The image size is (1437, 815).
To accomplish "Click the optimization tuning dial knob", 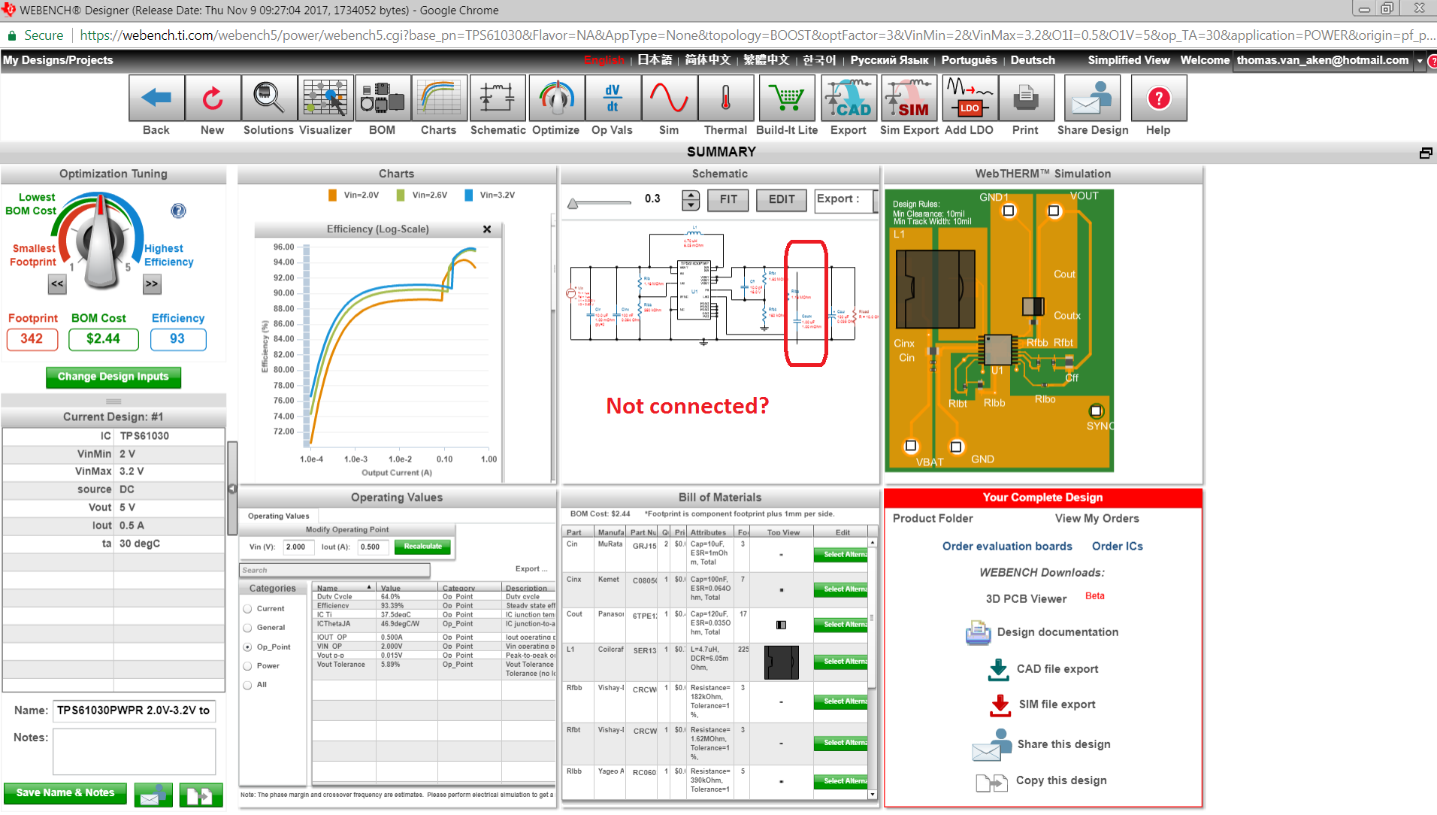I will pos(101,242).
